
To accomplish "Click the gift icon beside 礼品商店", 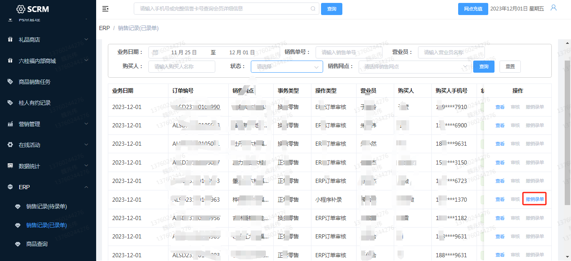I will pos(10,39).
